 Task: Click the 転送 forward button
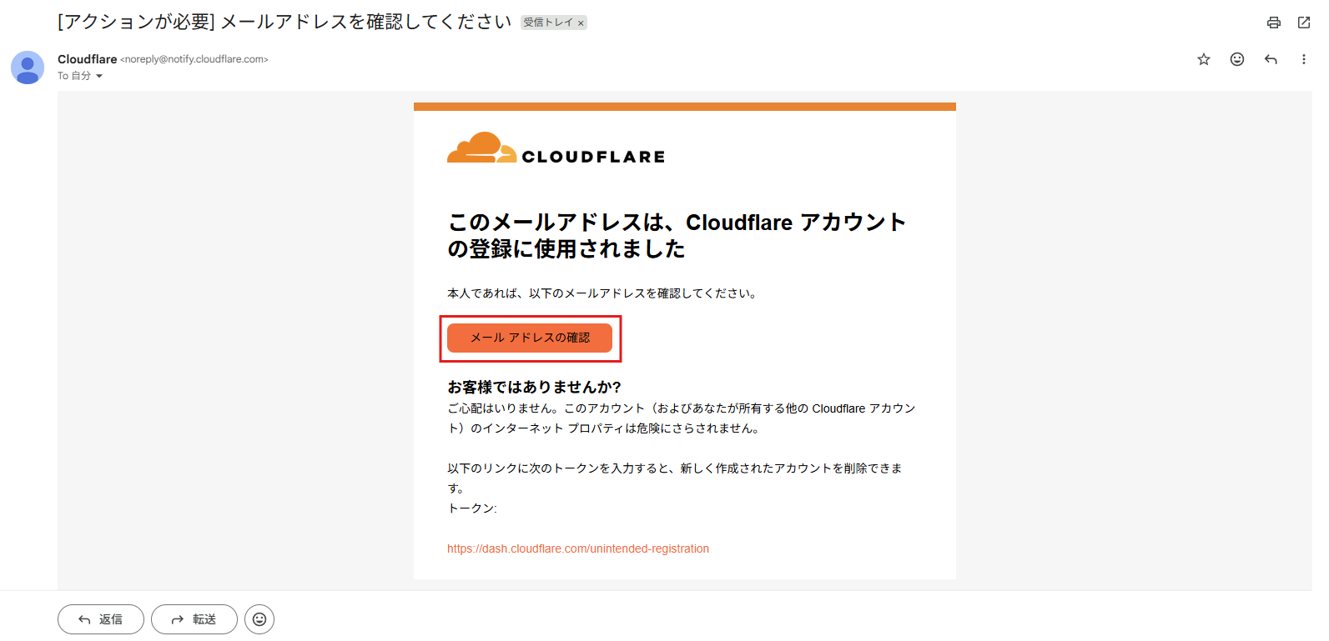click(194, 619)
